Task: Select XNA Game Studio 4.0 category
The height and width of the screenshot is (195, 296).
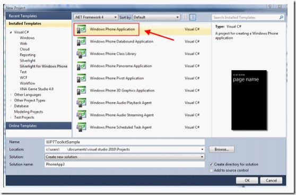Action: 37,89
